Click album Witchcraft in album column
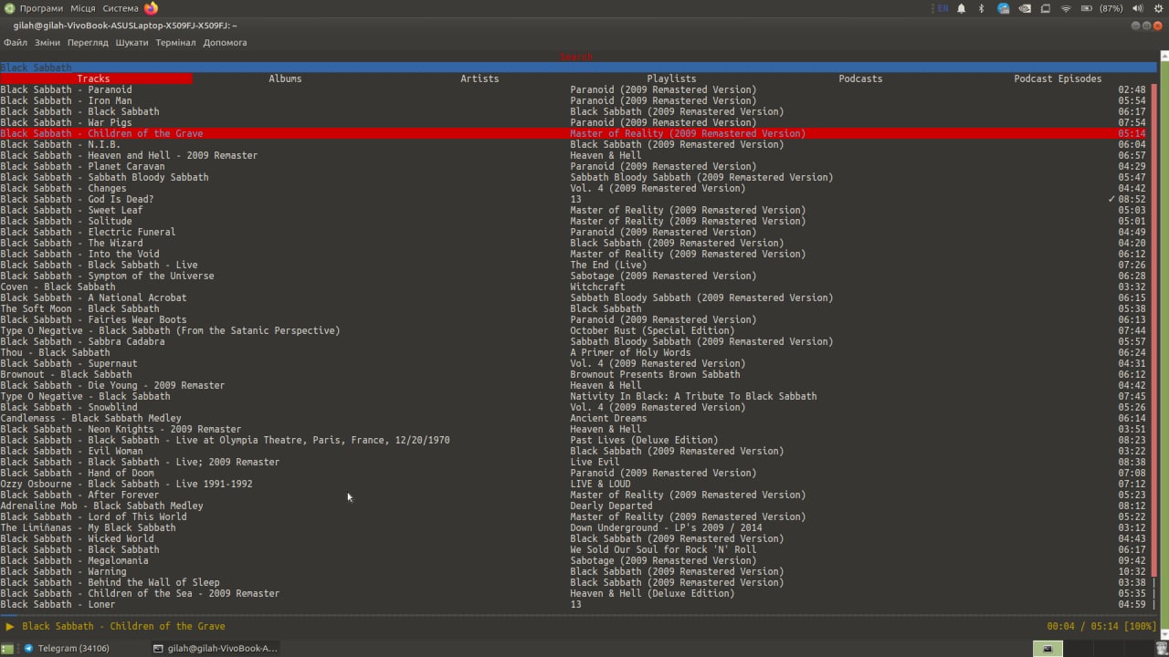Viewport: 1169px width, 657px height. pos(597,287)
